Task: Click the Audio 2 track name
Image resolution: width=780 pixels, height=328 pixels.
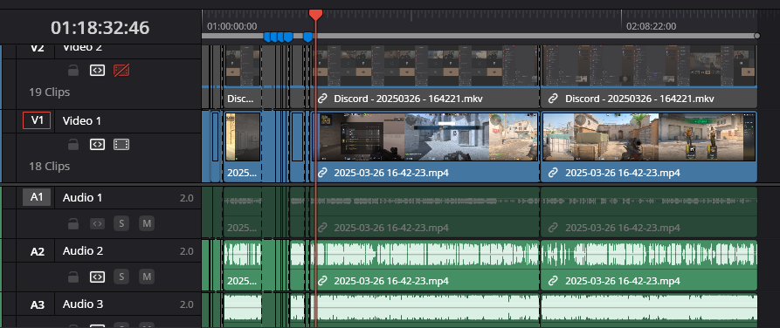Action: coord(83,251)
